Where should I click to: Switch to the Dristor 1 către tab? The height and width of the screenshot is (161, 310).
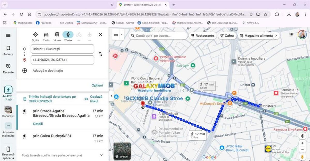click(143, 5)
